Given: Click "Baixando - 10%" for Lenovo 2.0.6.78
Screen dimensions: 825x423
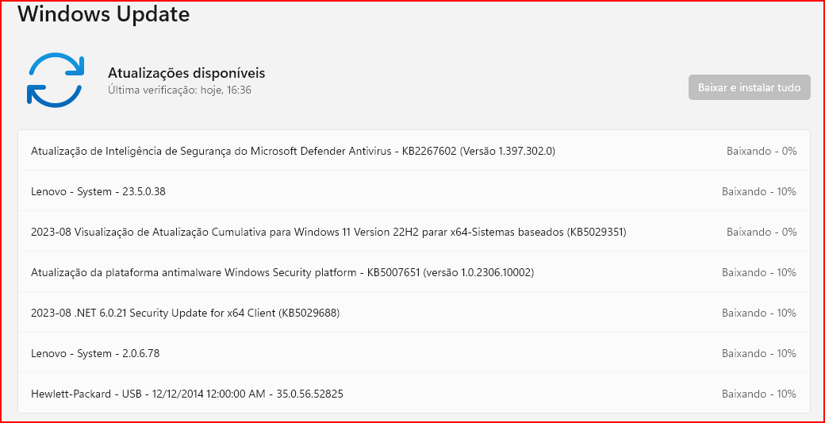Looking at the screenshot, I should [759, 353].
